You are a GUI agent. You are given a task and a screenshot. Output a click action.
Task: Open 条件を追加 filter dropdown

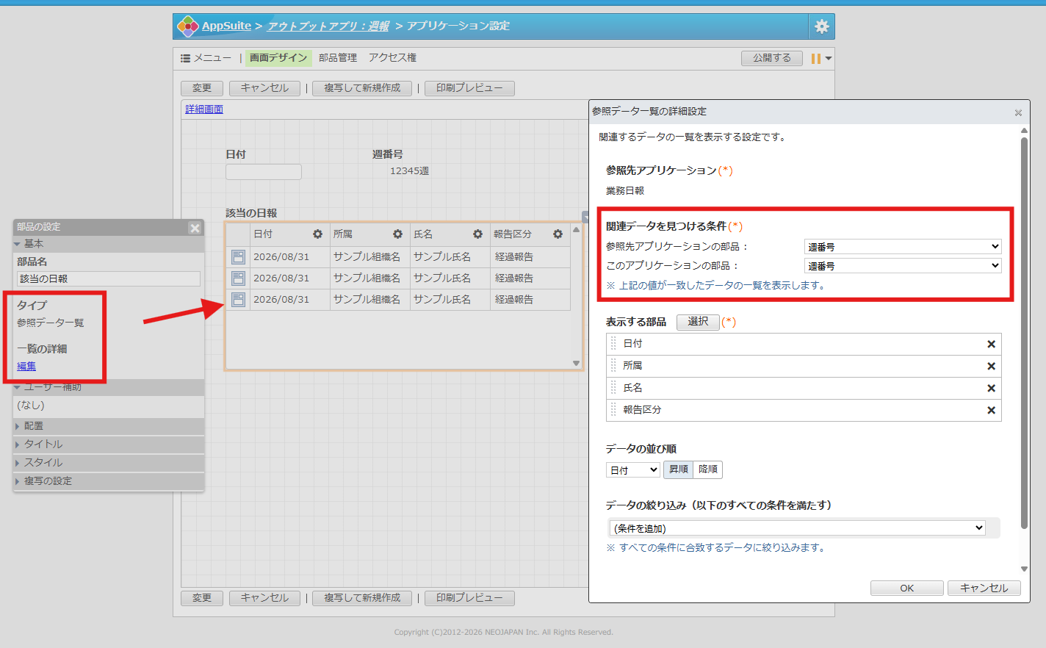tap(797, 528)
